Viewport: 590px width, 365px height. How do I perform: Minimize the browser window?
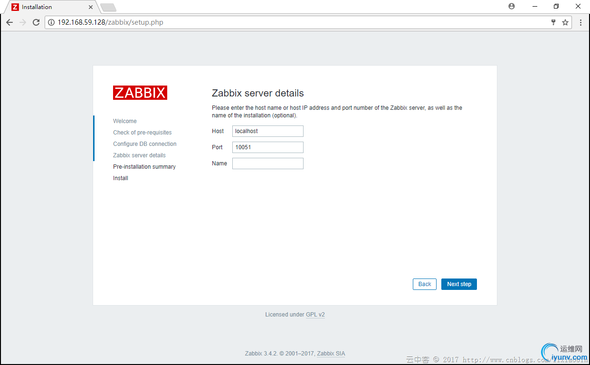click(x=534, y=6)
